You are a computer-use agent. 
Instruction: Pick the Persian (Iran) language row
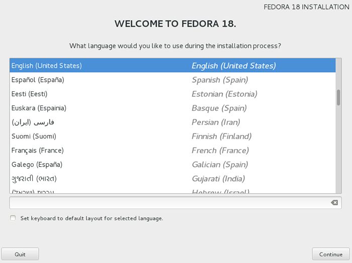(172, 122)
